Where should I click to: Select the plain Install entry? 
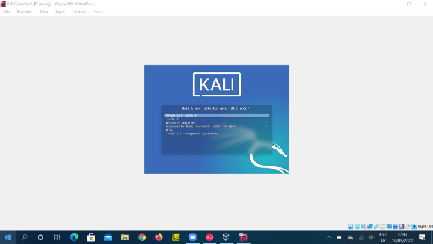[x=172, y=119]
